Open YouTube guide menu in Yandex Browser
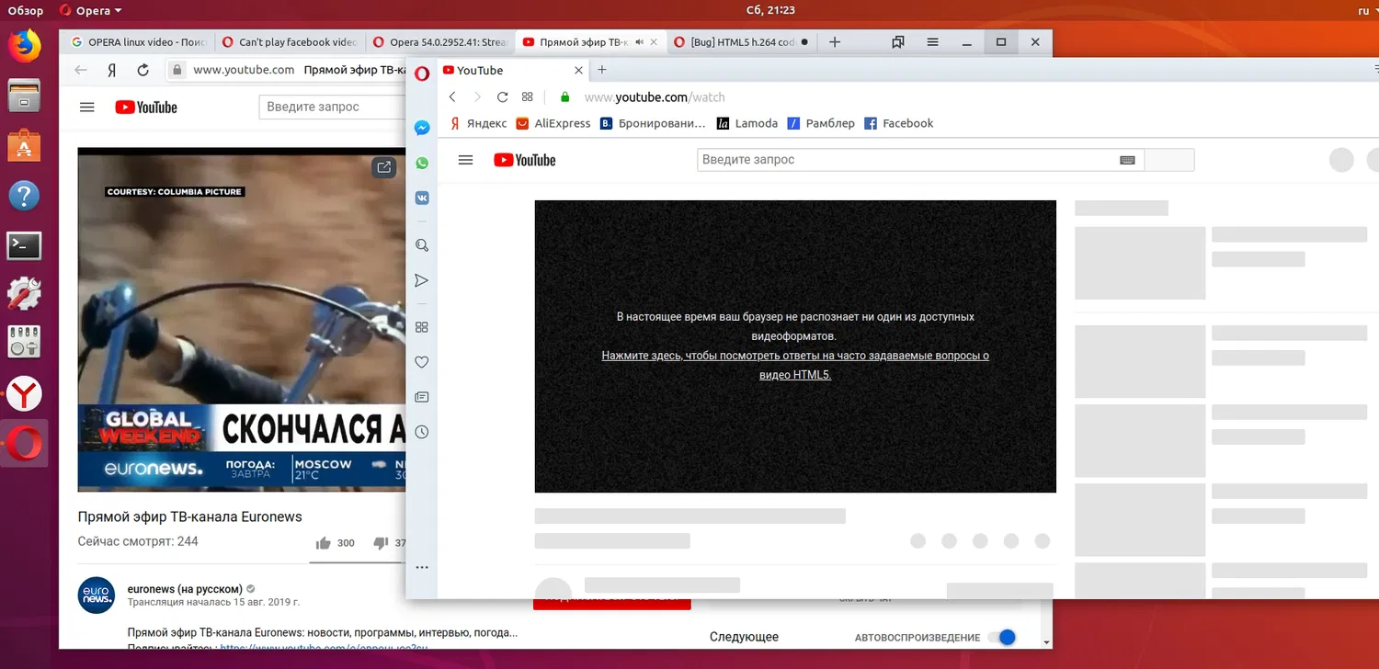This screenshot has height=669, width=1379. (87, 108)
